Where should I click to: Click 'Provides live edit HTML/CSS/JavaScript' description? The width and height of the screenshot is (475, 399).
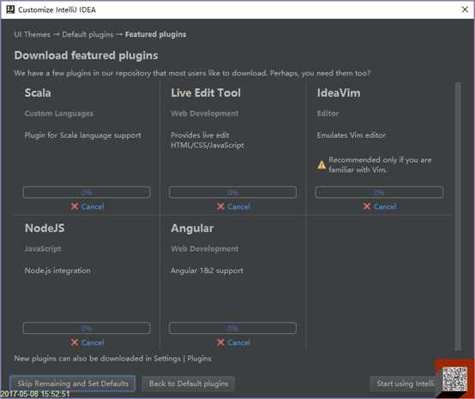(x=207, y=140)
